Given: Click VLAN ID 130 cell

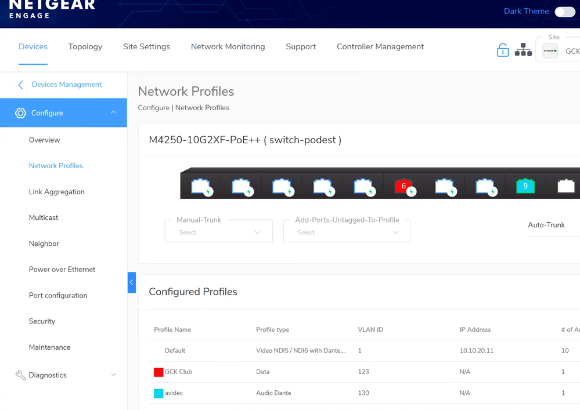Looking at the screenshot, I should coord(363,393).
